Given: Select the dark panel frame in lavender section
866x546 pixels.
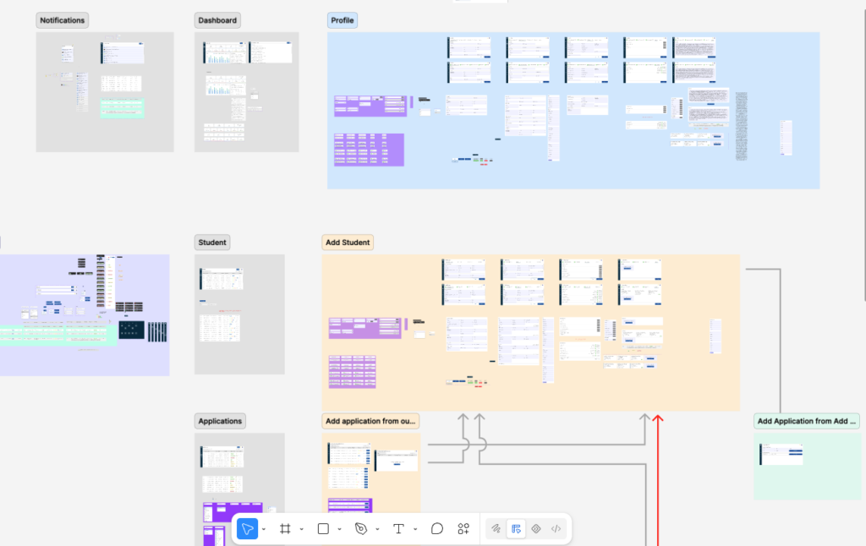Looking at the screenshot, I should point(131,330).
